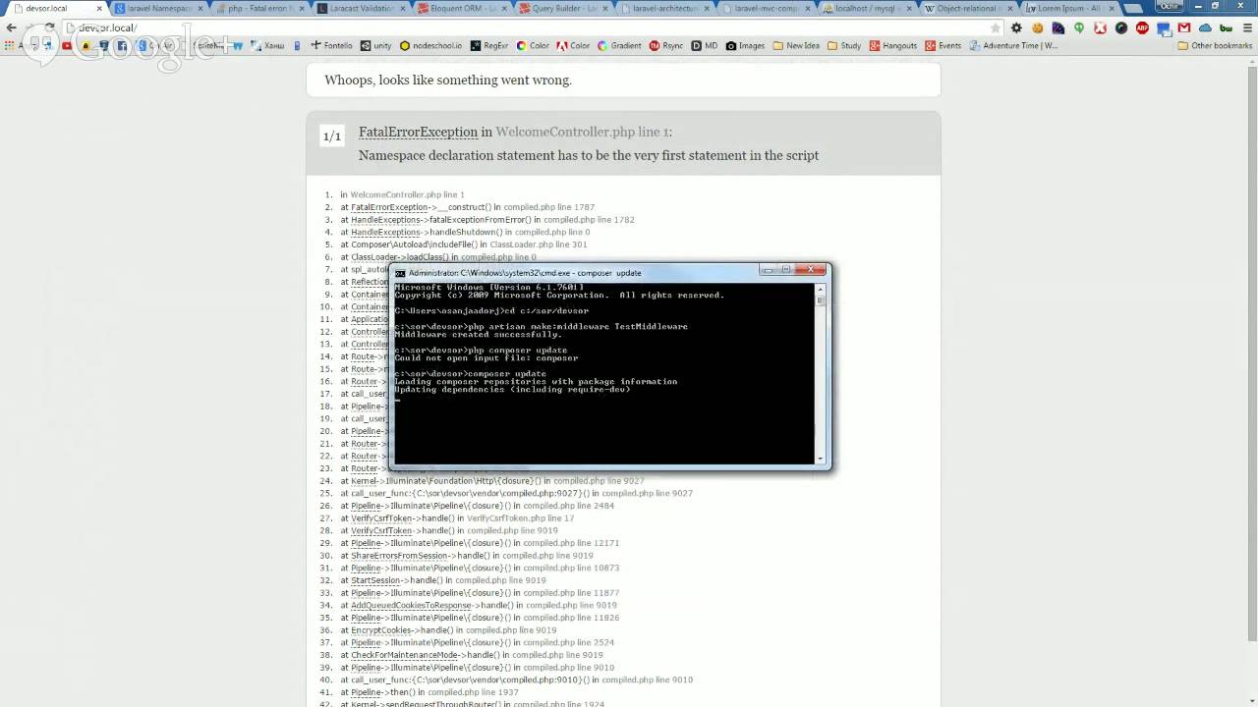The height and width of the screenshot is (707, 1258).
Task: Open the Events bookmark
Action: (x=943, y=45)
